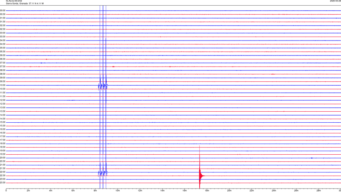Select the 23:30 hour label
341x192 pixels.
[x=3, y=183]
